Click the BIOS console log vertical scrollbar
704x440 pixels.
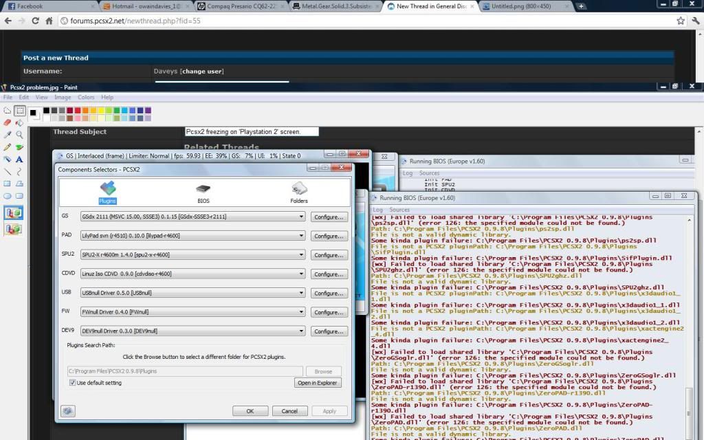pos(689,328)
